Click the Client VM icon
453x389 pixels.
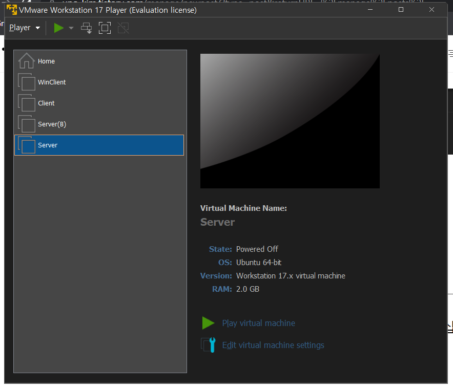pyautogui.click(x=27, y=103)
